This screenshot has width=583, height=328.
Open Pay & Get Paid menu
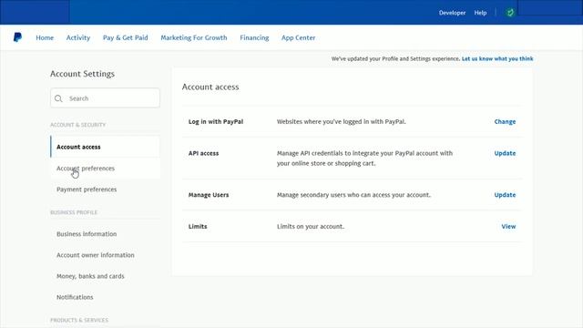[126, 37]
